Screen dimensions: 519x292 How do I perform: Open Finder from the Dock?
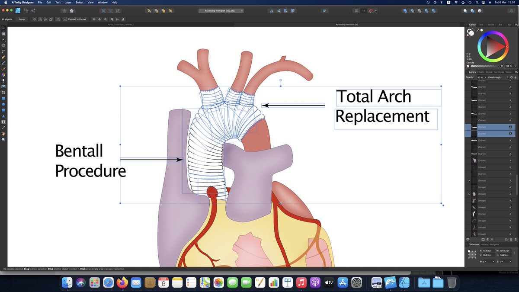pos(67,282)
